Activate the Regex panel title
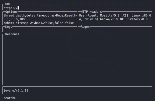Image resolution: width=155 pixels, height=101 pixels. tap(85, 27)
